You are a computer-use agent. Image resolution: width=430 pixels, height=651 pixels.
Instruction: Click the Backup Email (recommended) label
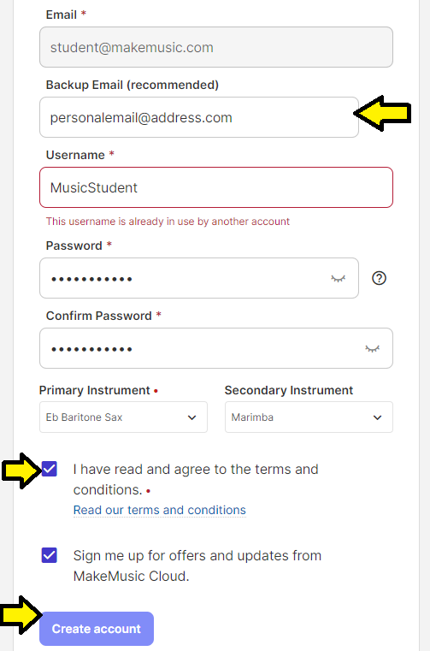click(132, 85)
